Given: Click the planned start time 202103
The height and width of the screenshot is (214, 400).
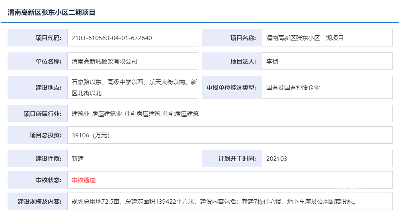Looking at the screenshot, I should coord(277,159).
